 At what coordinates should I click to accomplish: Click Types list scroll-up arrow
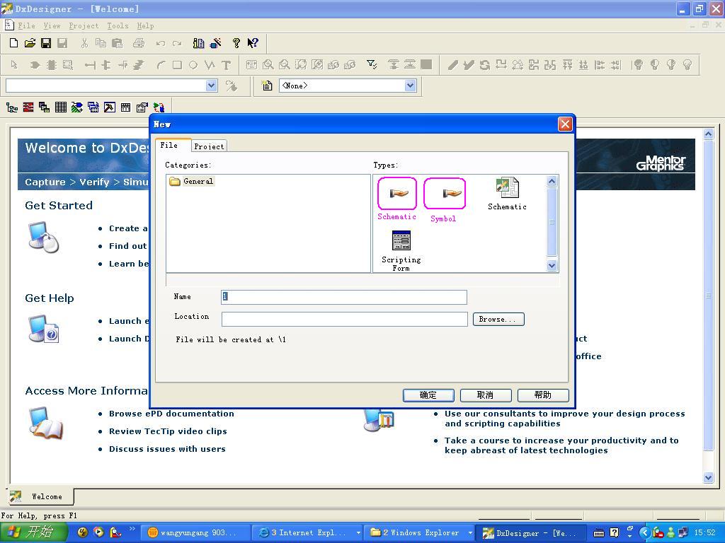(552, 182)
